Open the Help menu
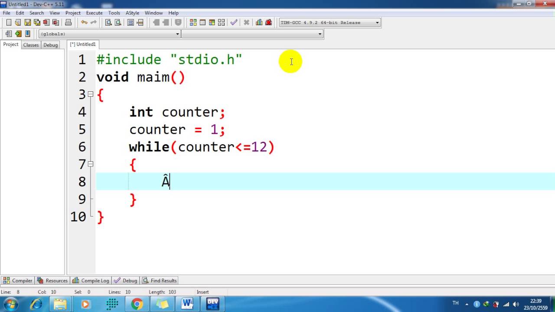 coord(173,13)
